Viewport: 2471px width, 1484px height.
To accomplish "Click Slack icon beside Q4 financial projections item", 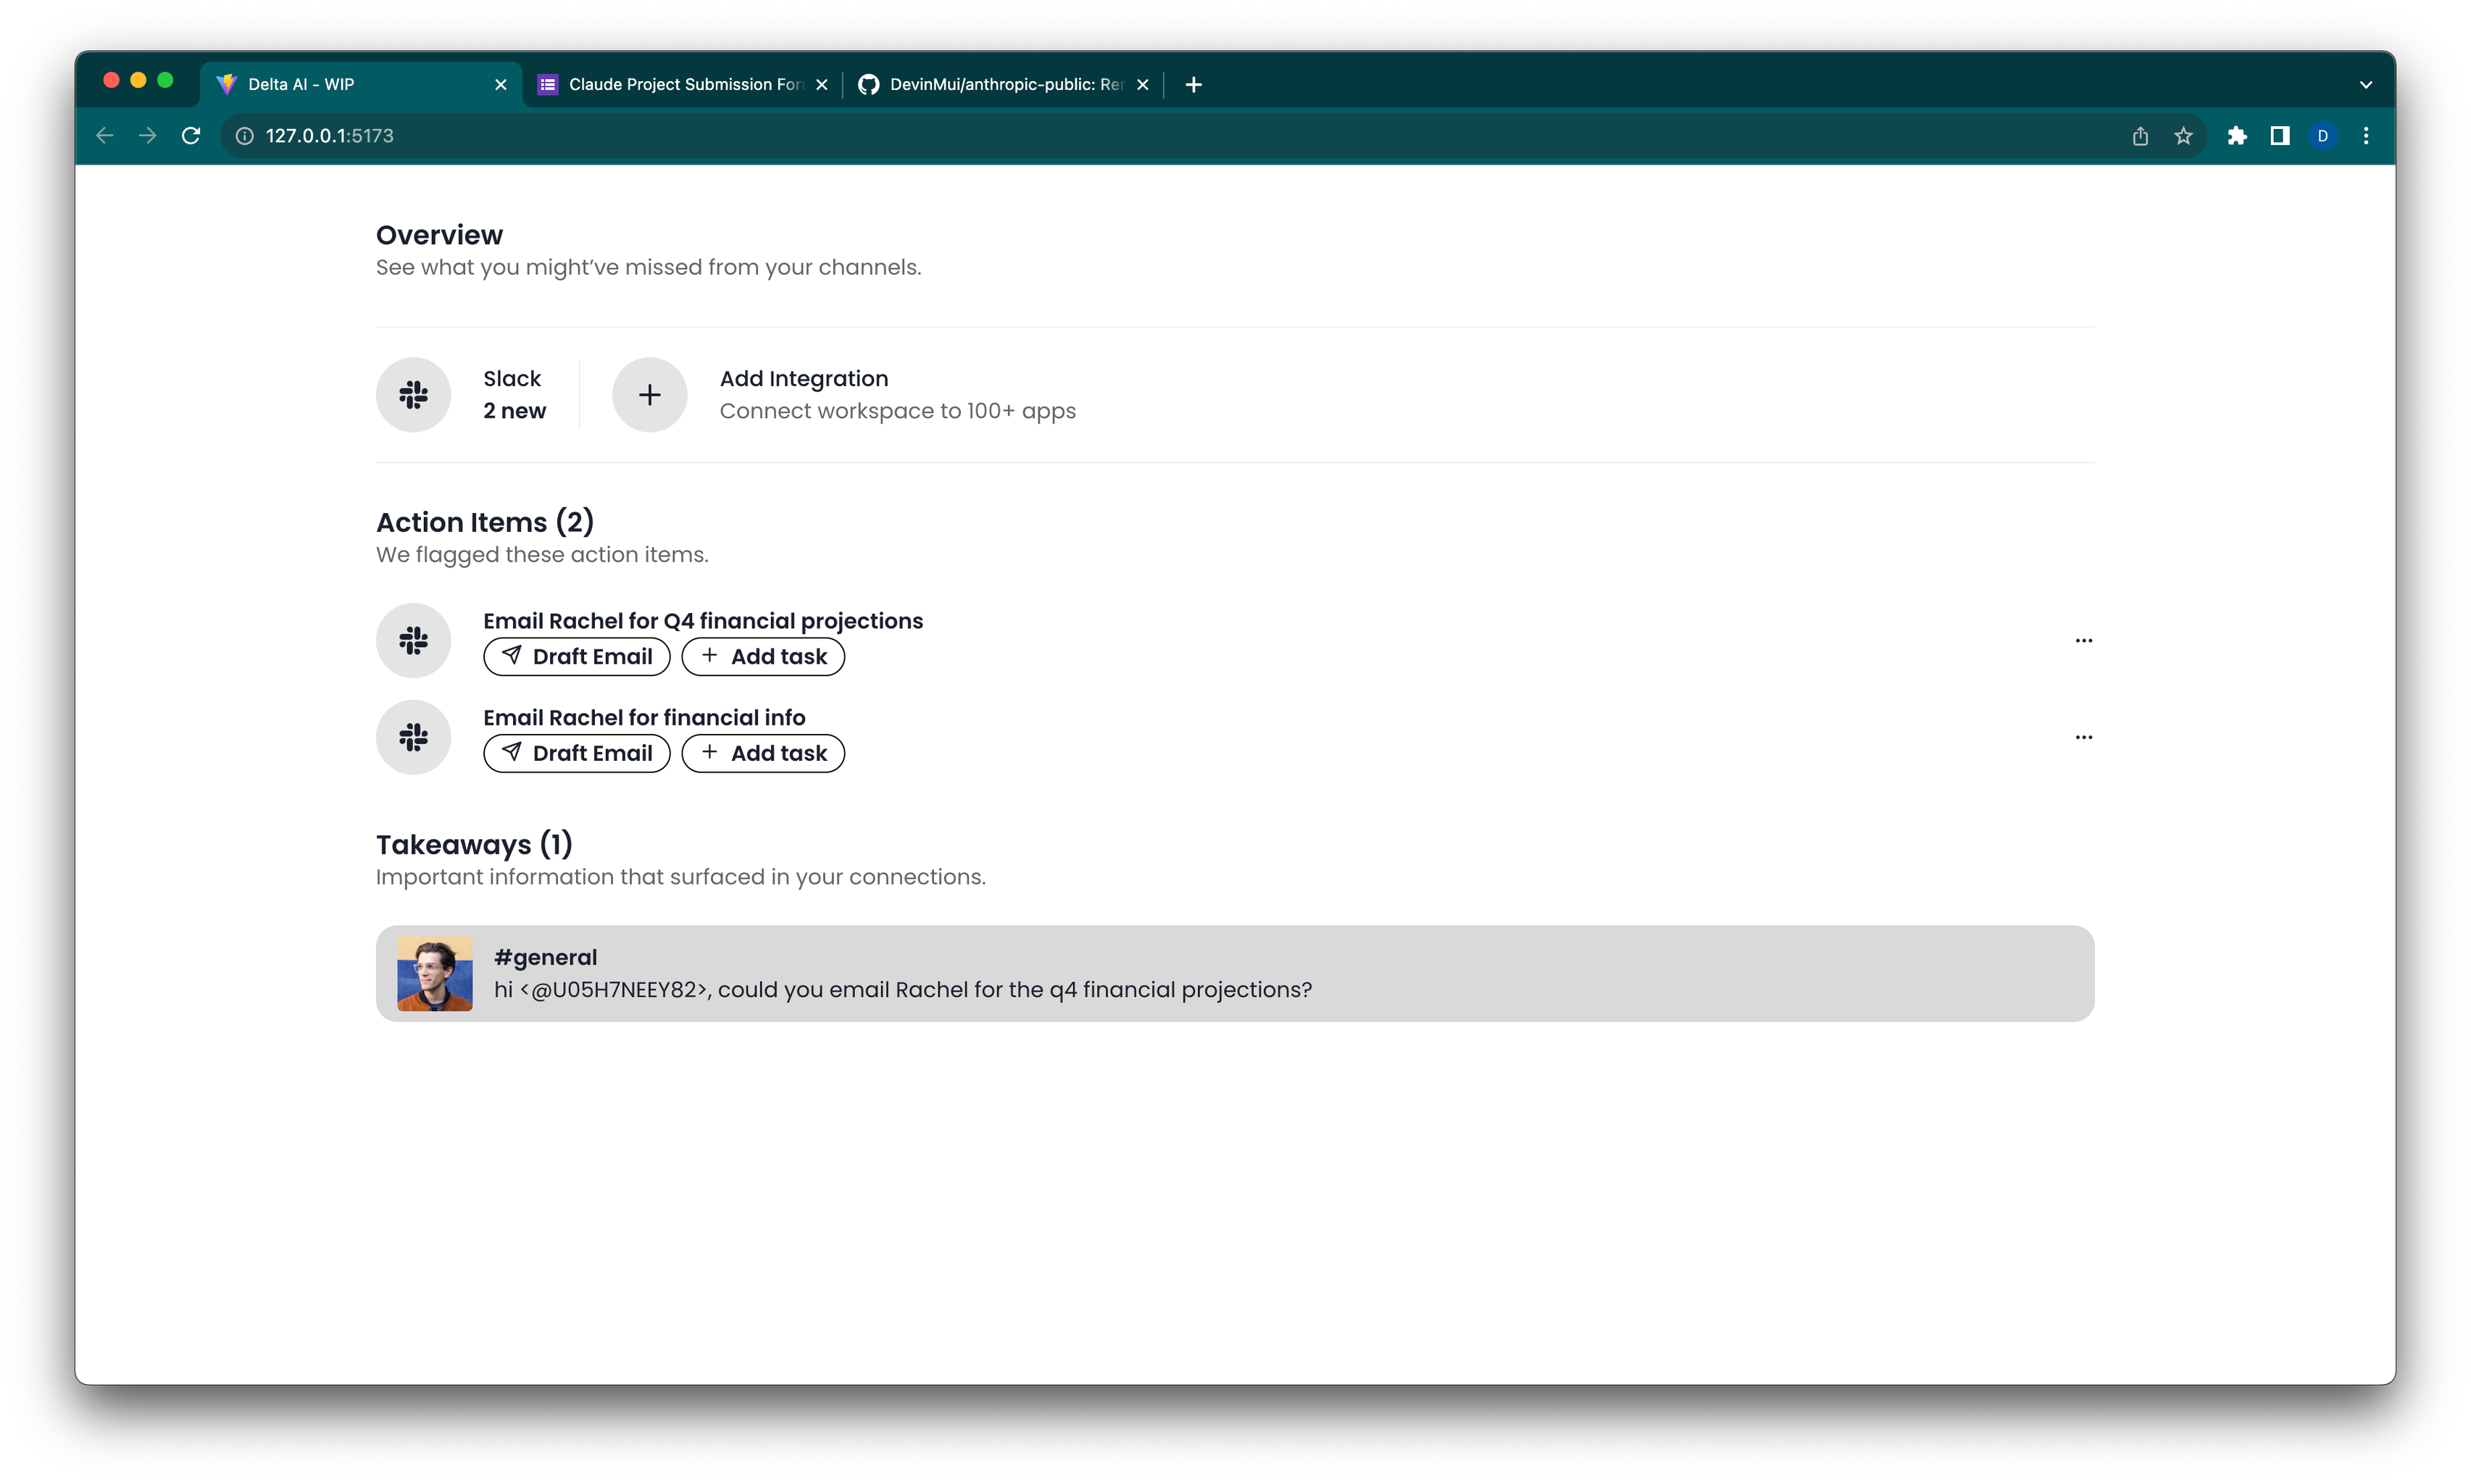I will [x=413, y=640].
